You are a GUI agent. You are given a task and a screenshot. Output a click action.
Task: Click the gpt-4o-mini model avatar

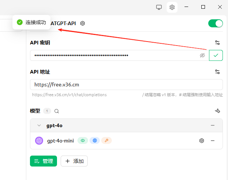39,141
